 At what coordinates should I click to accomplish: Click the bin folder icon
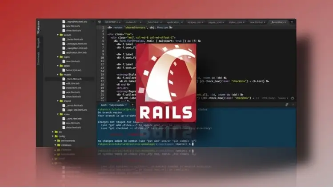(56, 132)
